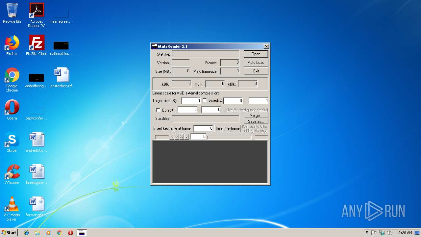This screenshot has width=421, height=237.
Task: Open Action Center flag icon
Action: [x=374, y=233]
